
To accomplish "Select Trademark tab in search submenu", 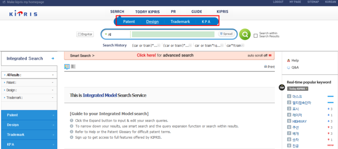I will (180, 22).
